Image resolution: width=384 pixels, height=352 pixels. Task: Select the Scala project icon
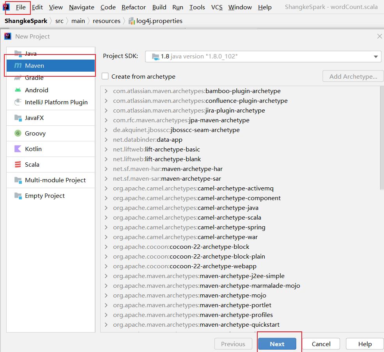point(18,165)
